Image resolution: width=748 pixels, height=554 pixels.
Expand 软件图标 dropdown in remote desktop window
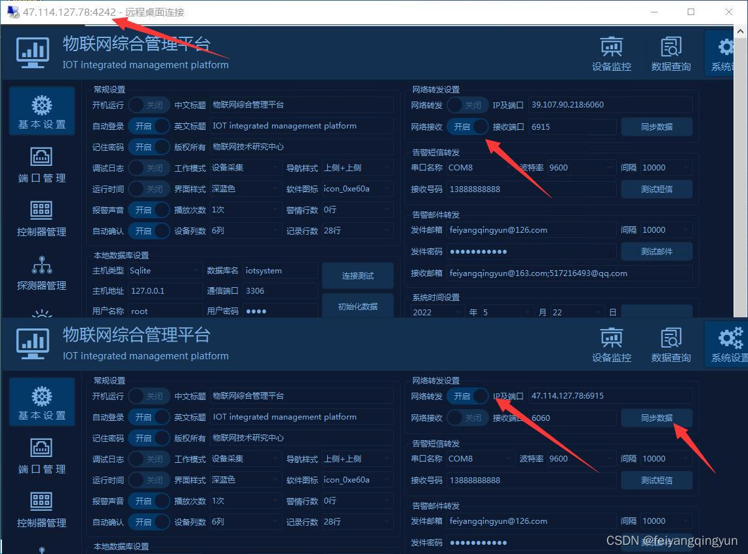(357, 189)
